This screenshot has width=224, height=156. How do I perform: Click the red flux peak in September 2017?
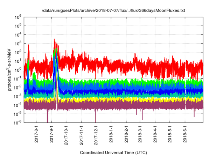(54, 41)
